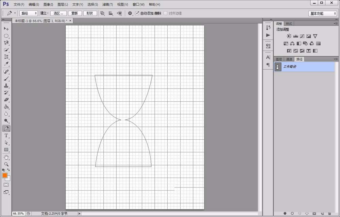Screen dimensions: 340x217
Task: Click the Brightness/Contrast adjustment icon
Action: click(x=289, y=36)
